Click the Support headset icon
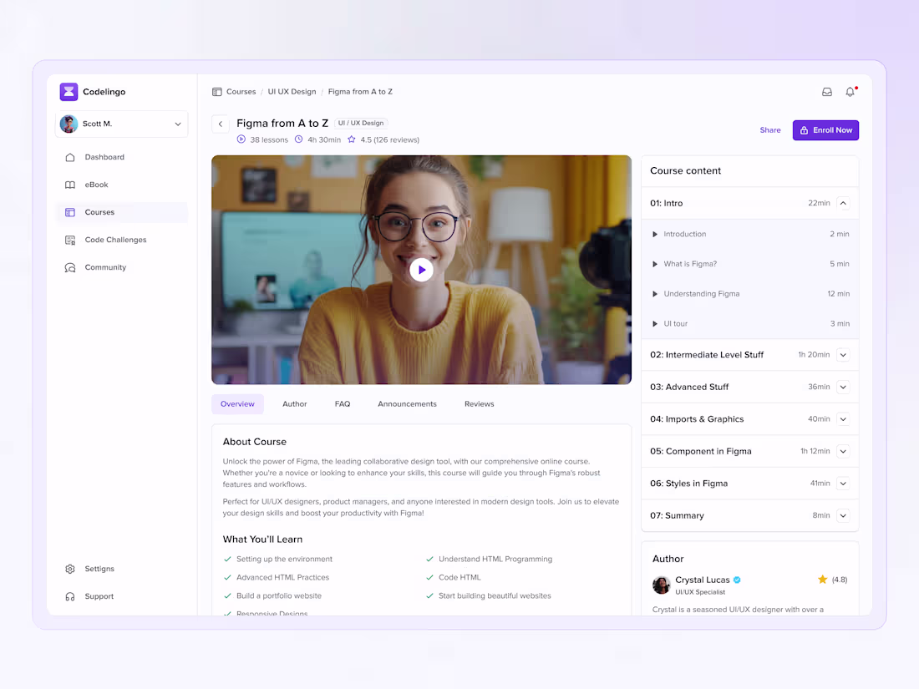This screenshot has width=919, height=689. click(x=69, y=596)
